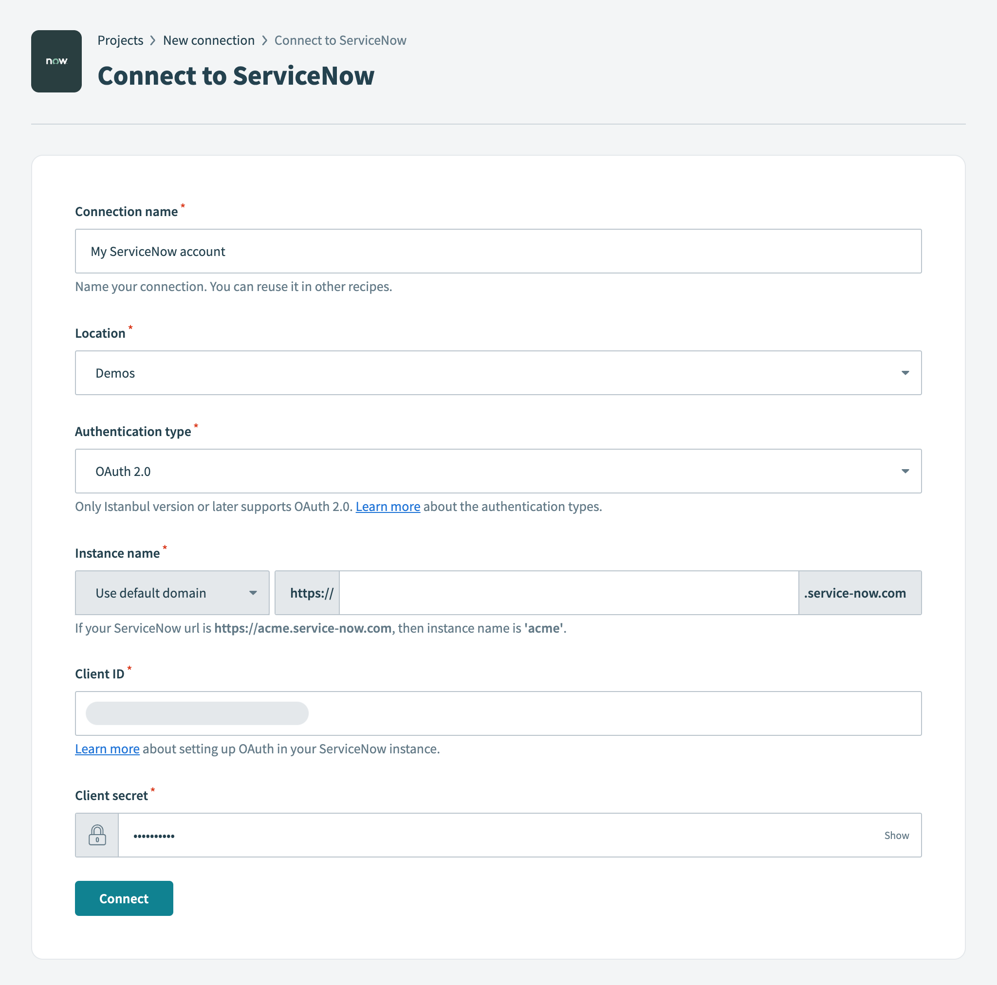Open the Location dropdown arrow
Screen dimensions: 997x985
point(905,372)
